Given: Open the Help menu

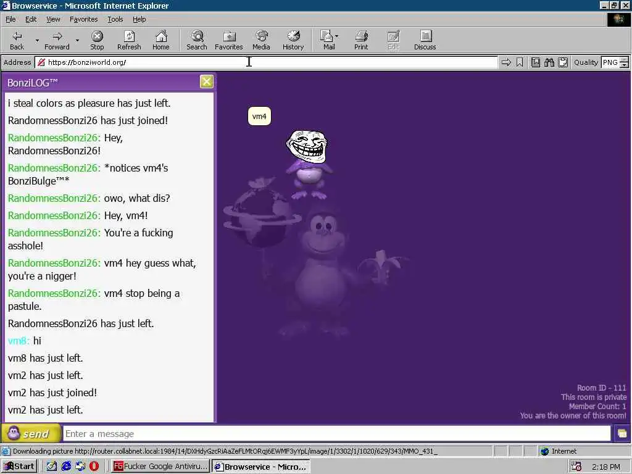Looking at the screenshot, I should pos(139,19).
